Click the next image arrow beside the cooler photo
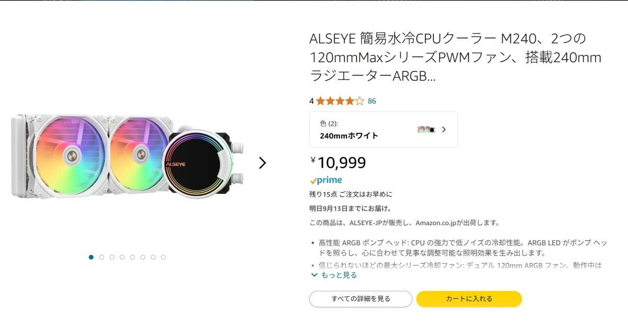 pyautogui.click(x=262, y=163)
